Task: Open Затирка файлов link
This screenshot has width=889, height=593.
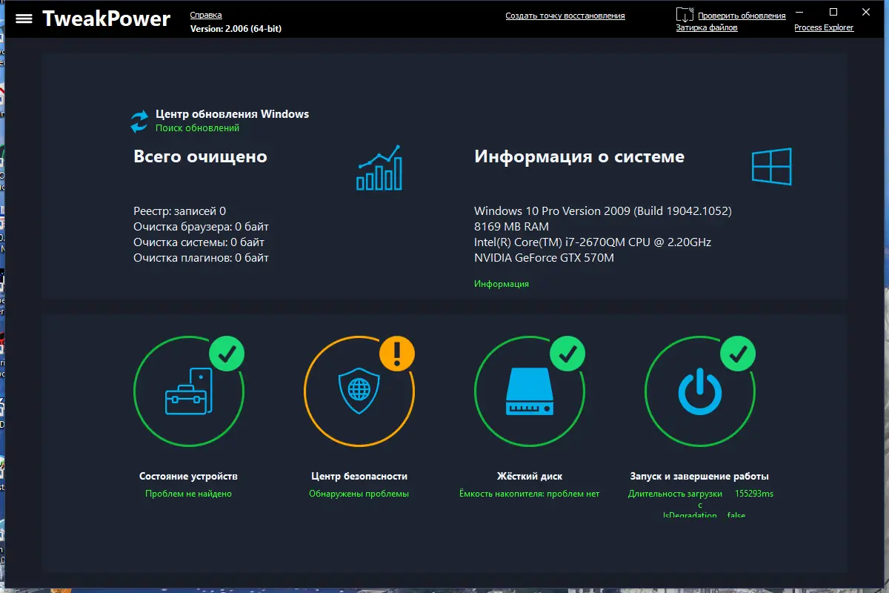Action: point(707,27)
